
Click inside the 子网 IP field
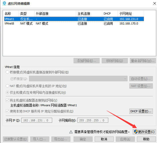37,120
